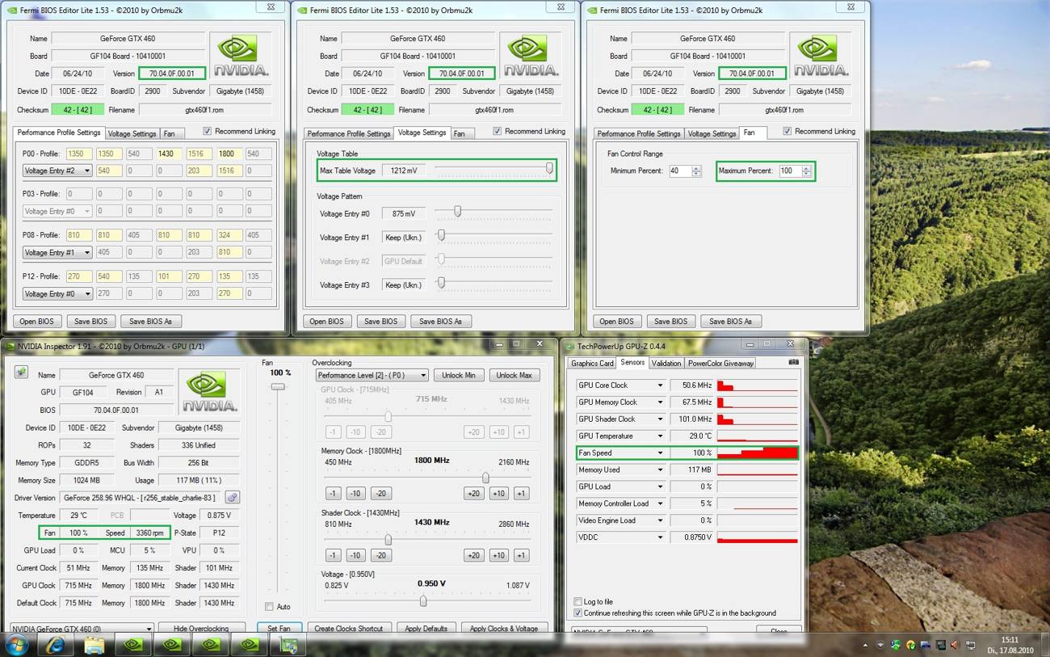Screen dimensions: 1050x657
Task: Click the first NVIDIA taskbar icon
Action: [x=133, y=644]
